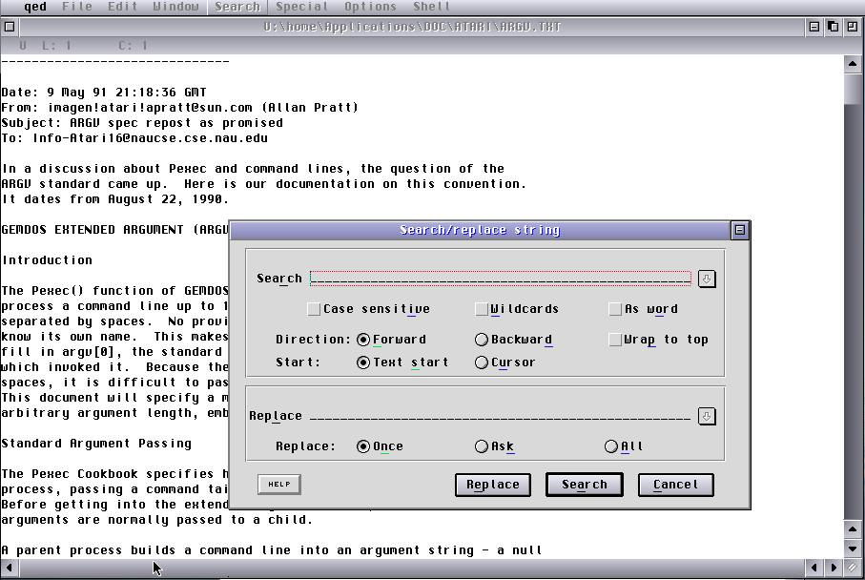Cancel the search/replace dialog
Screen dimensions: 865x580
tap(675, 485)
